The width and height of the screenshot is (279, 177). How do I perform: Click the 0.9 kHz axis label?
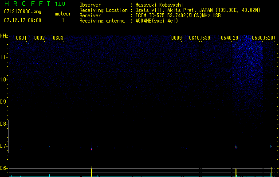(x=4, y=102)
